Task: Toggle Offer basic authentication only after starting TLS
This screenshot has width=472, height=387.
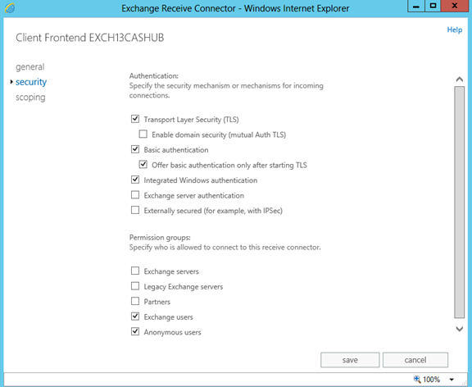Action: 143,165
